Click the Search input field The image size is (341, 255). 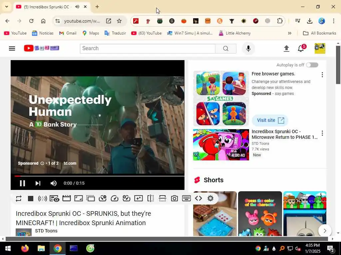[x=148, y=48]
